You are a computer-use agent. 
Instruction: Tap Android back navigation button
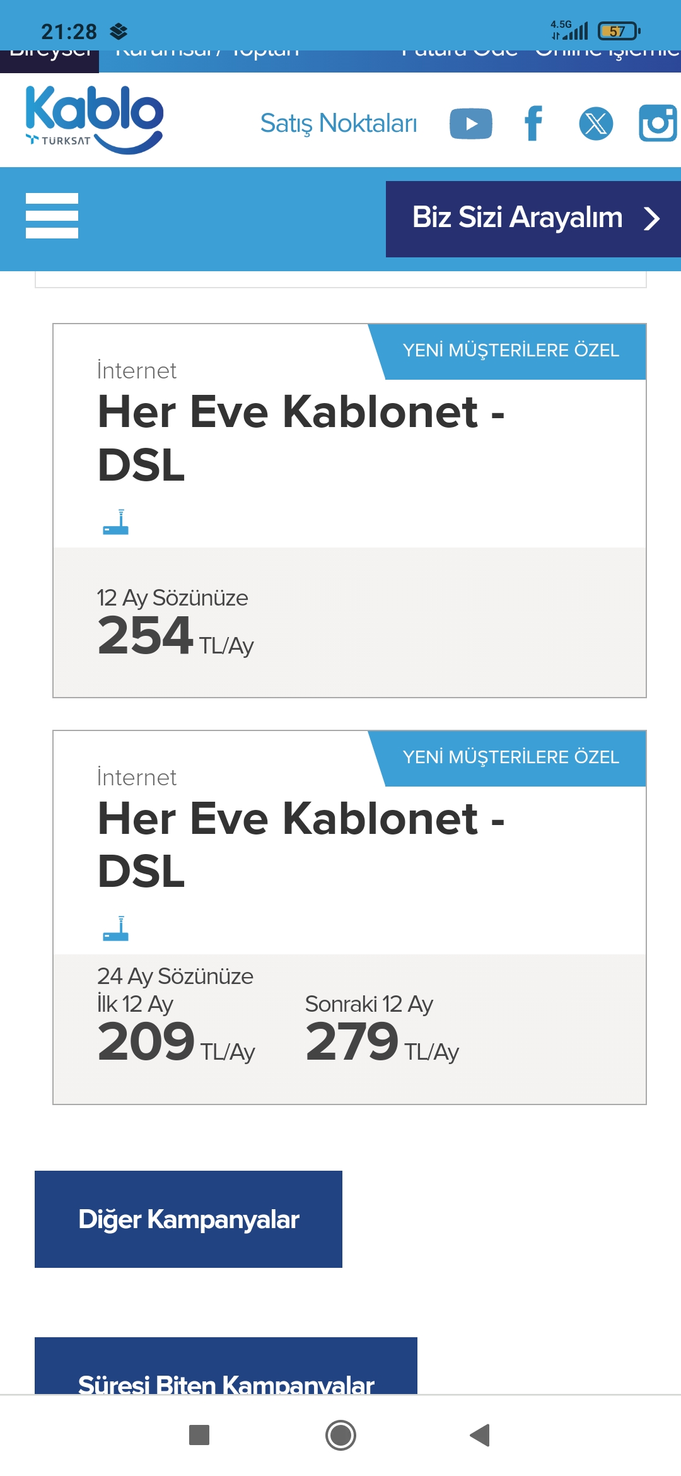tap(480, 1435)
